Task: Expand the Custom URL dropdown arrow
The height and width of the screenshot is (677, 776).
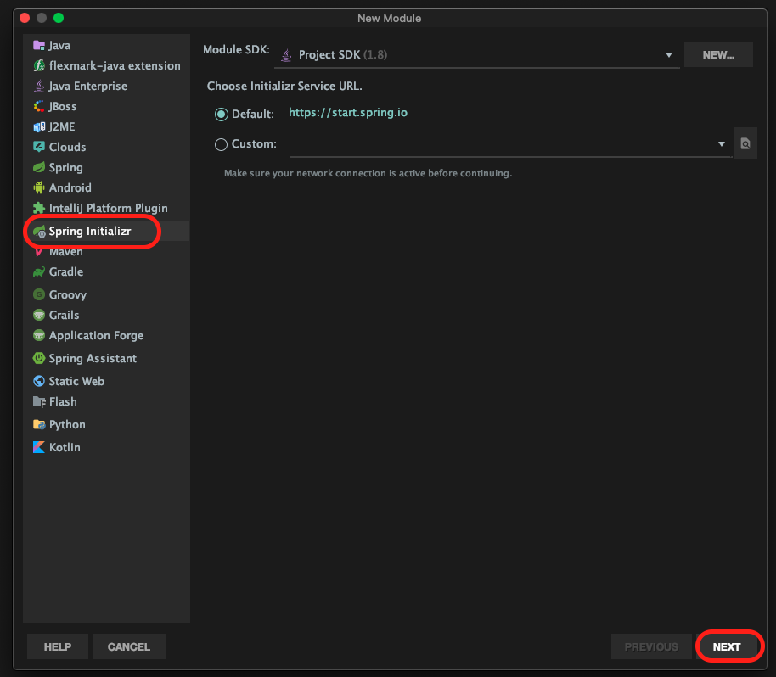Action: click(x=722, y=144)
